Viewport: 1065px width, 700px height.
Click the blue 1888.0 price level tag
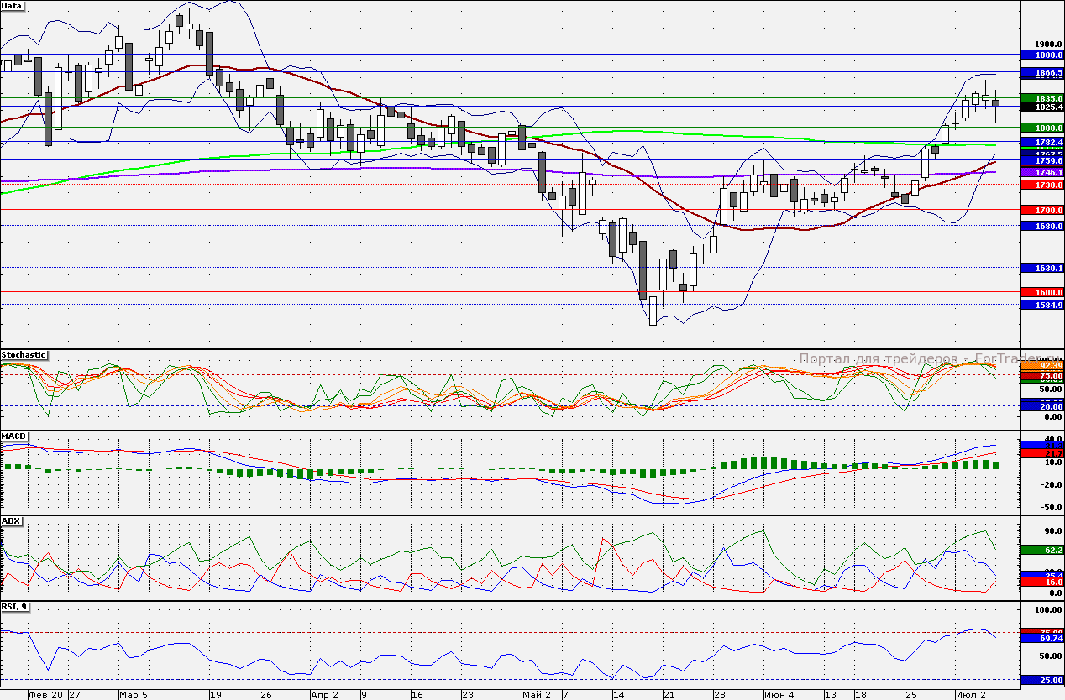[1041, 54]
